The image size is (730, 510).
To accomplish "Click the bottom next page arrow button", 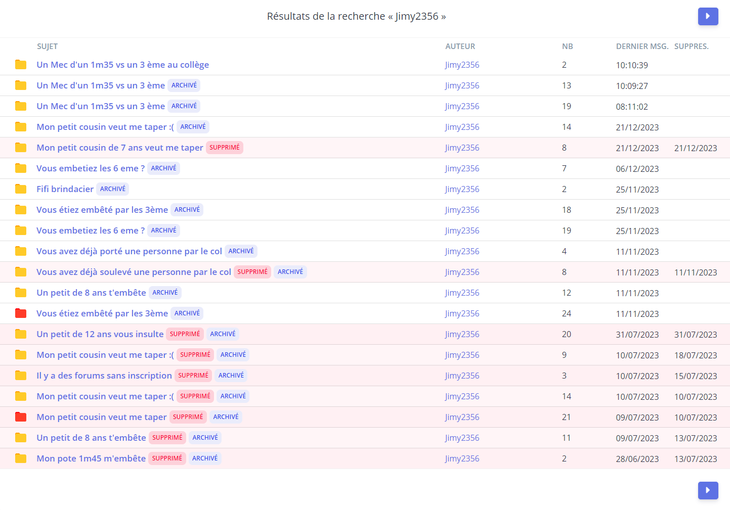I will click(708, 490).
